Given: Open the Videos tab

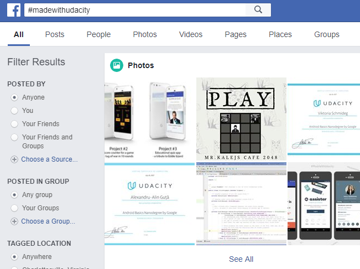Looking at the screenshot, I should pyautogui.click(x=191, y=34).
